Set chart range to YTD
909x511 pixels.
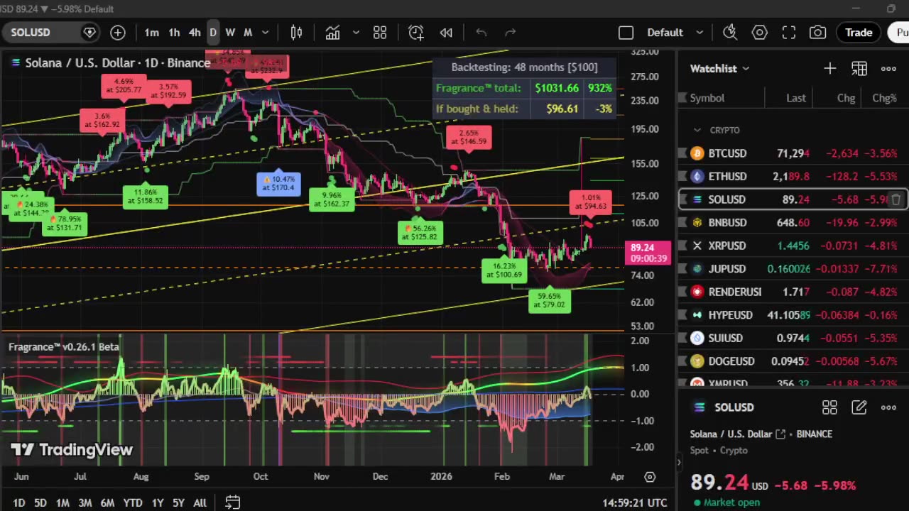(133, 502)
